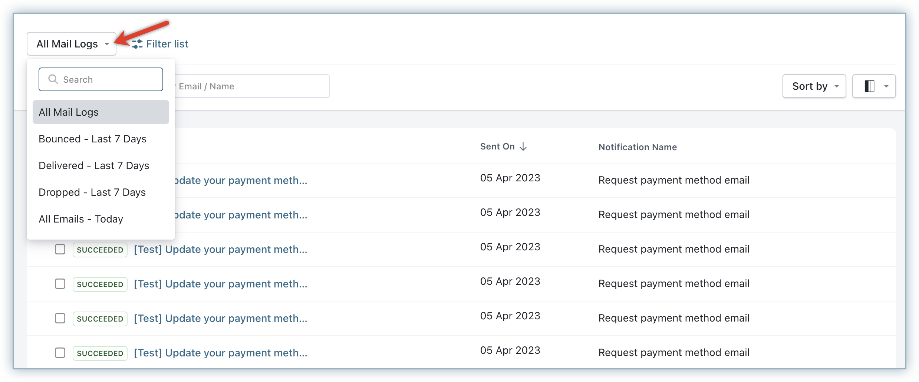Click the Filter list sliders icon
The height and width of the screenshot is (382, 919).
138,44
